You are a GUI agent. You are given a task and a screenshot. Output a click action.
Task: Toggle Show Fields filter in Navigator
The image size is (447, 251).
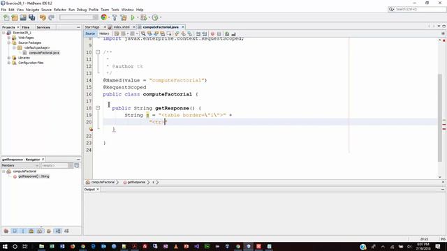tap(15, 231)
